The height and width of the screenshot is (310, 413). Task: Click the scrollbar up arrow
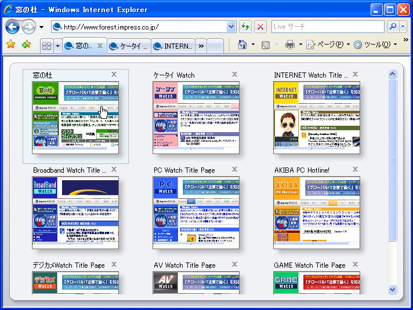[x=393, y=74]
